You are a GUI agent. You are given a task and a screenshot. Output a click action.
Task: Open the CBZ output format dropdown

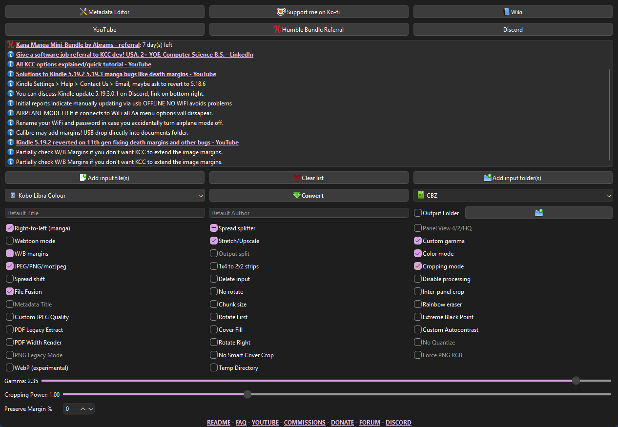pos(513,195)
